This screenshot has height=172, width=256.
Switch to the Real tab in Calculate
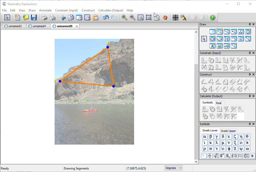(x=219, y=103)
